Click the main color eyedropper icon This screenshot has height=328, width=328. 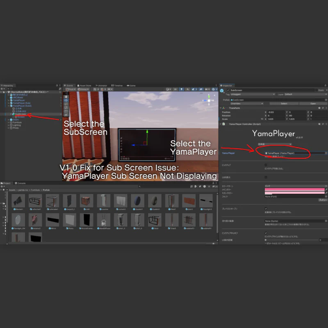tap(326, 189)
